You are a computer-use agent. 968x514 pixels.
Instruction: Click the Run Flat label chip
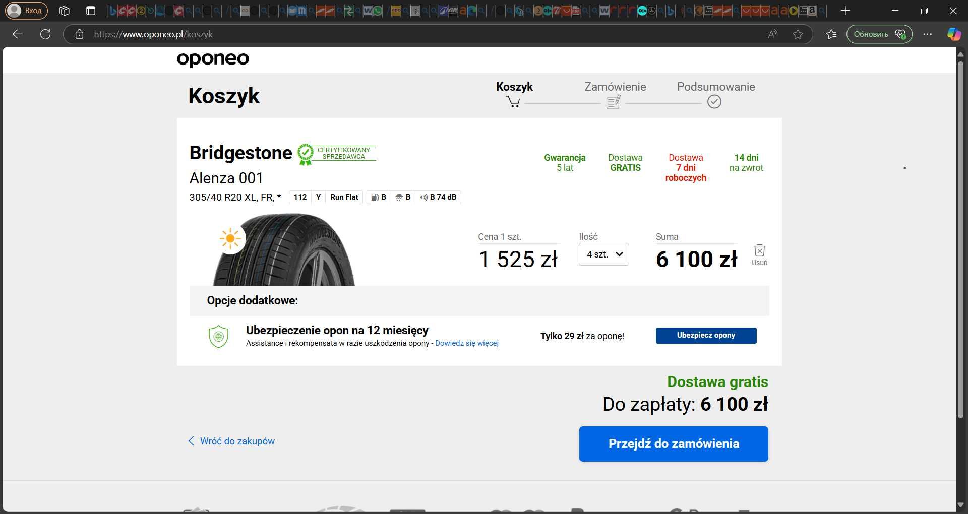(344, 197)
